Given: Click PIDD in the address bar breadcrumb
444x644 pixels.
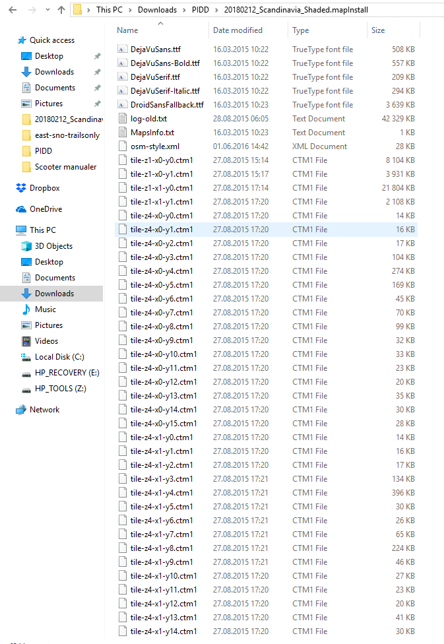Looking at the screenshot, I should (x=201, y=10).
